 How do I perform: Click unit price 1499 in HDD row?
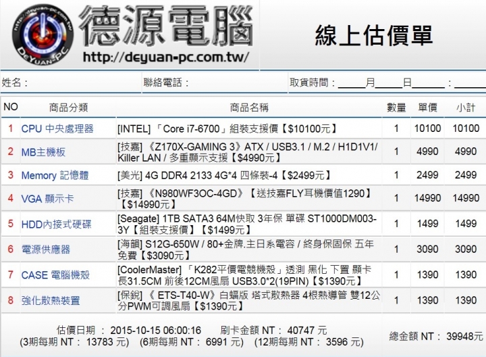[x=427, y=224]
